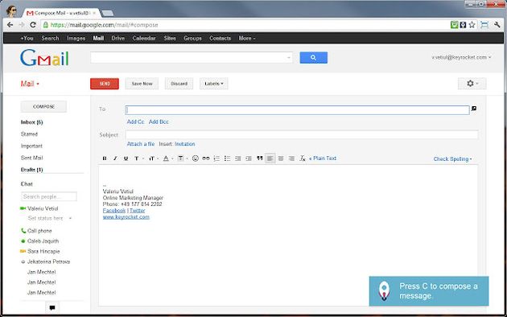Open the text color picker
This screenshot has width=507, height=317.
pyautogui.click(x=167, y=158)
